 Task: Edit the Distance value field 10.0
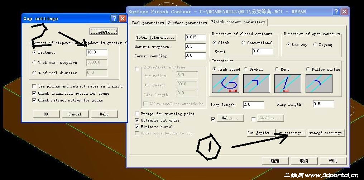coord(97,52)
